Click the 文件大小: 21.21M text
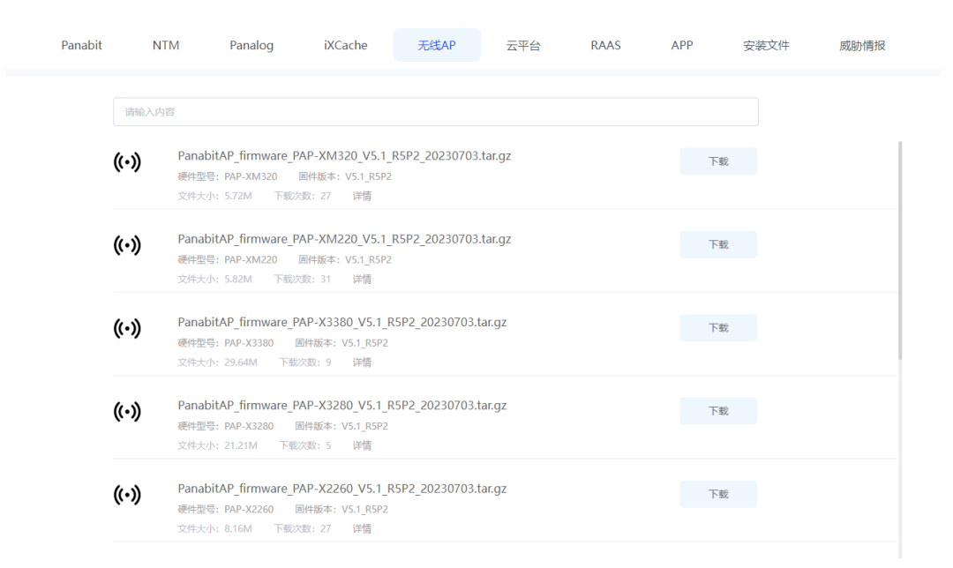 [x=218, y=446]
